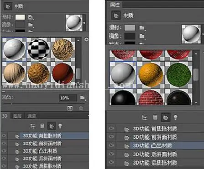
Task: Hide 前膨胀材质 via its eye in the right panel
Action: (x=111, y=129)
